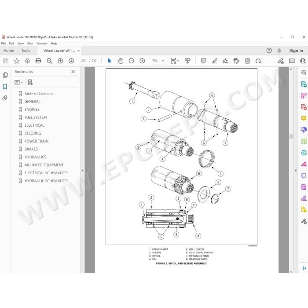
Task: Click the scrolling mode icon
Action: (x=187, y=61)
